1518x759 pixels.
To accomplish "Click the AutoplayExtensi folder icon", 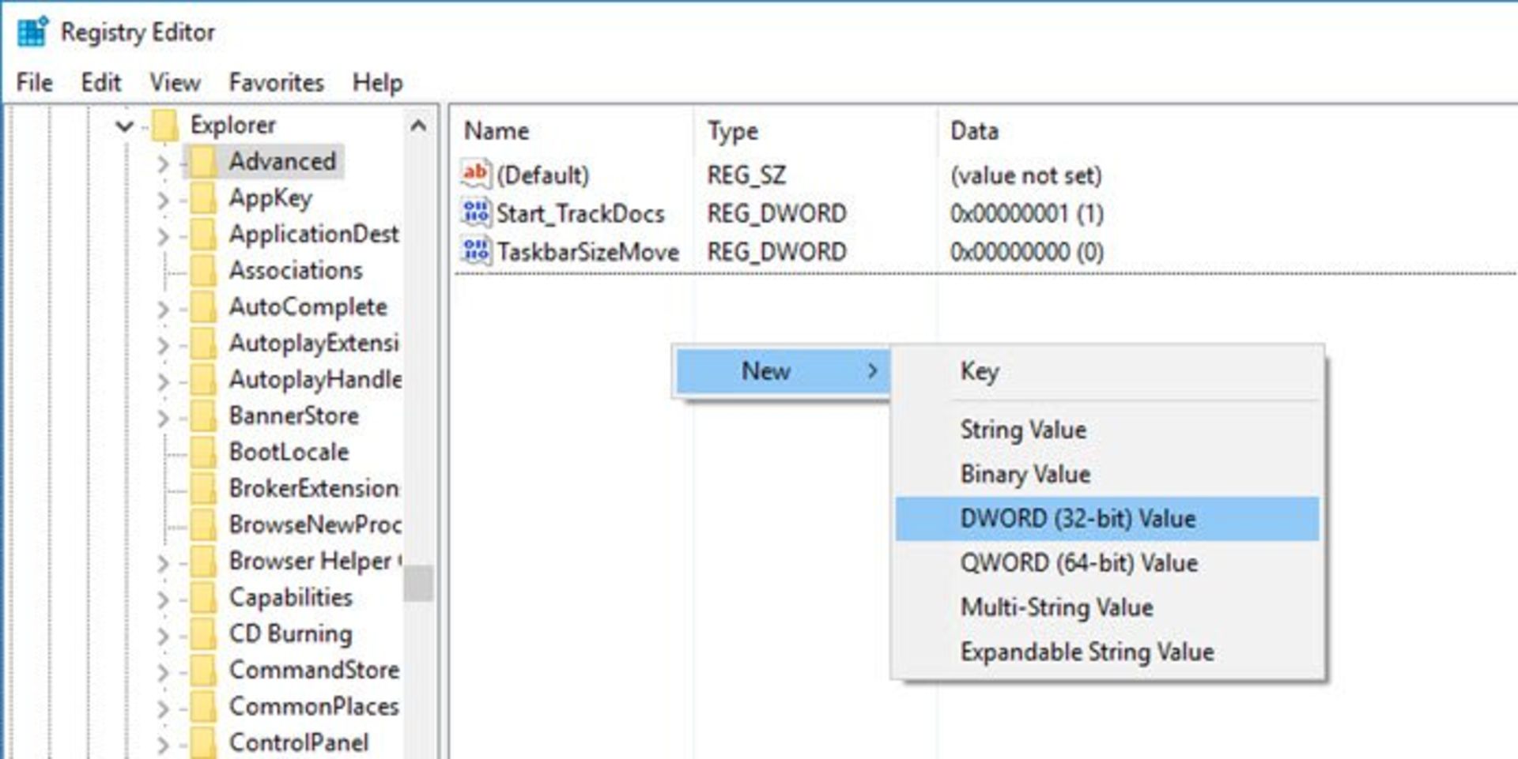I will (203, 343).
